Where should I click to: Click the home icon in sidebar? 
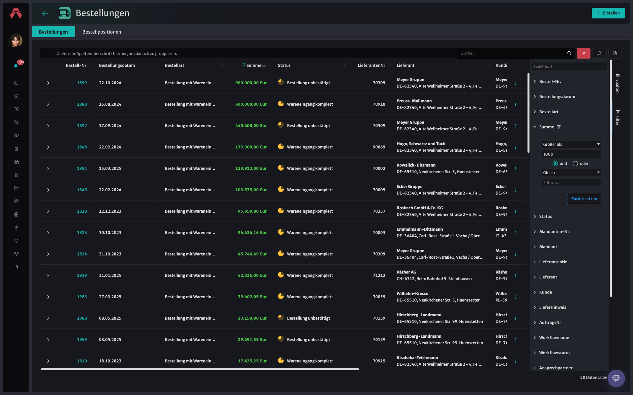pos(16,83)
